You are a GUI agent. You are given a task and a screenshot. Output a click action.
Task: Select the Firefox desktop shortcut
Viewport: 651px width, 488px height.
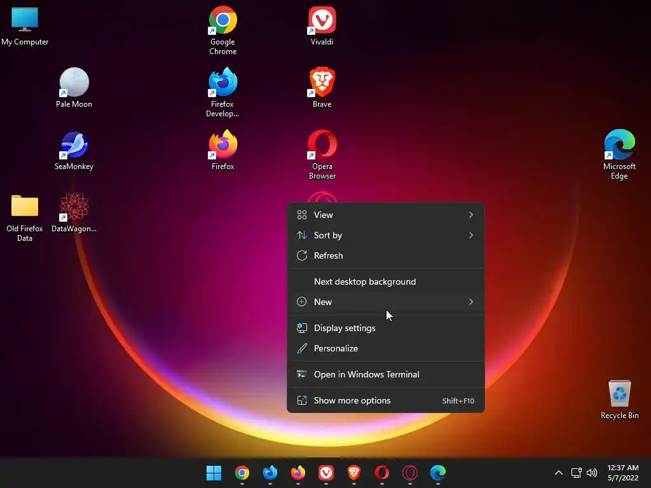click(223, 150)
